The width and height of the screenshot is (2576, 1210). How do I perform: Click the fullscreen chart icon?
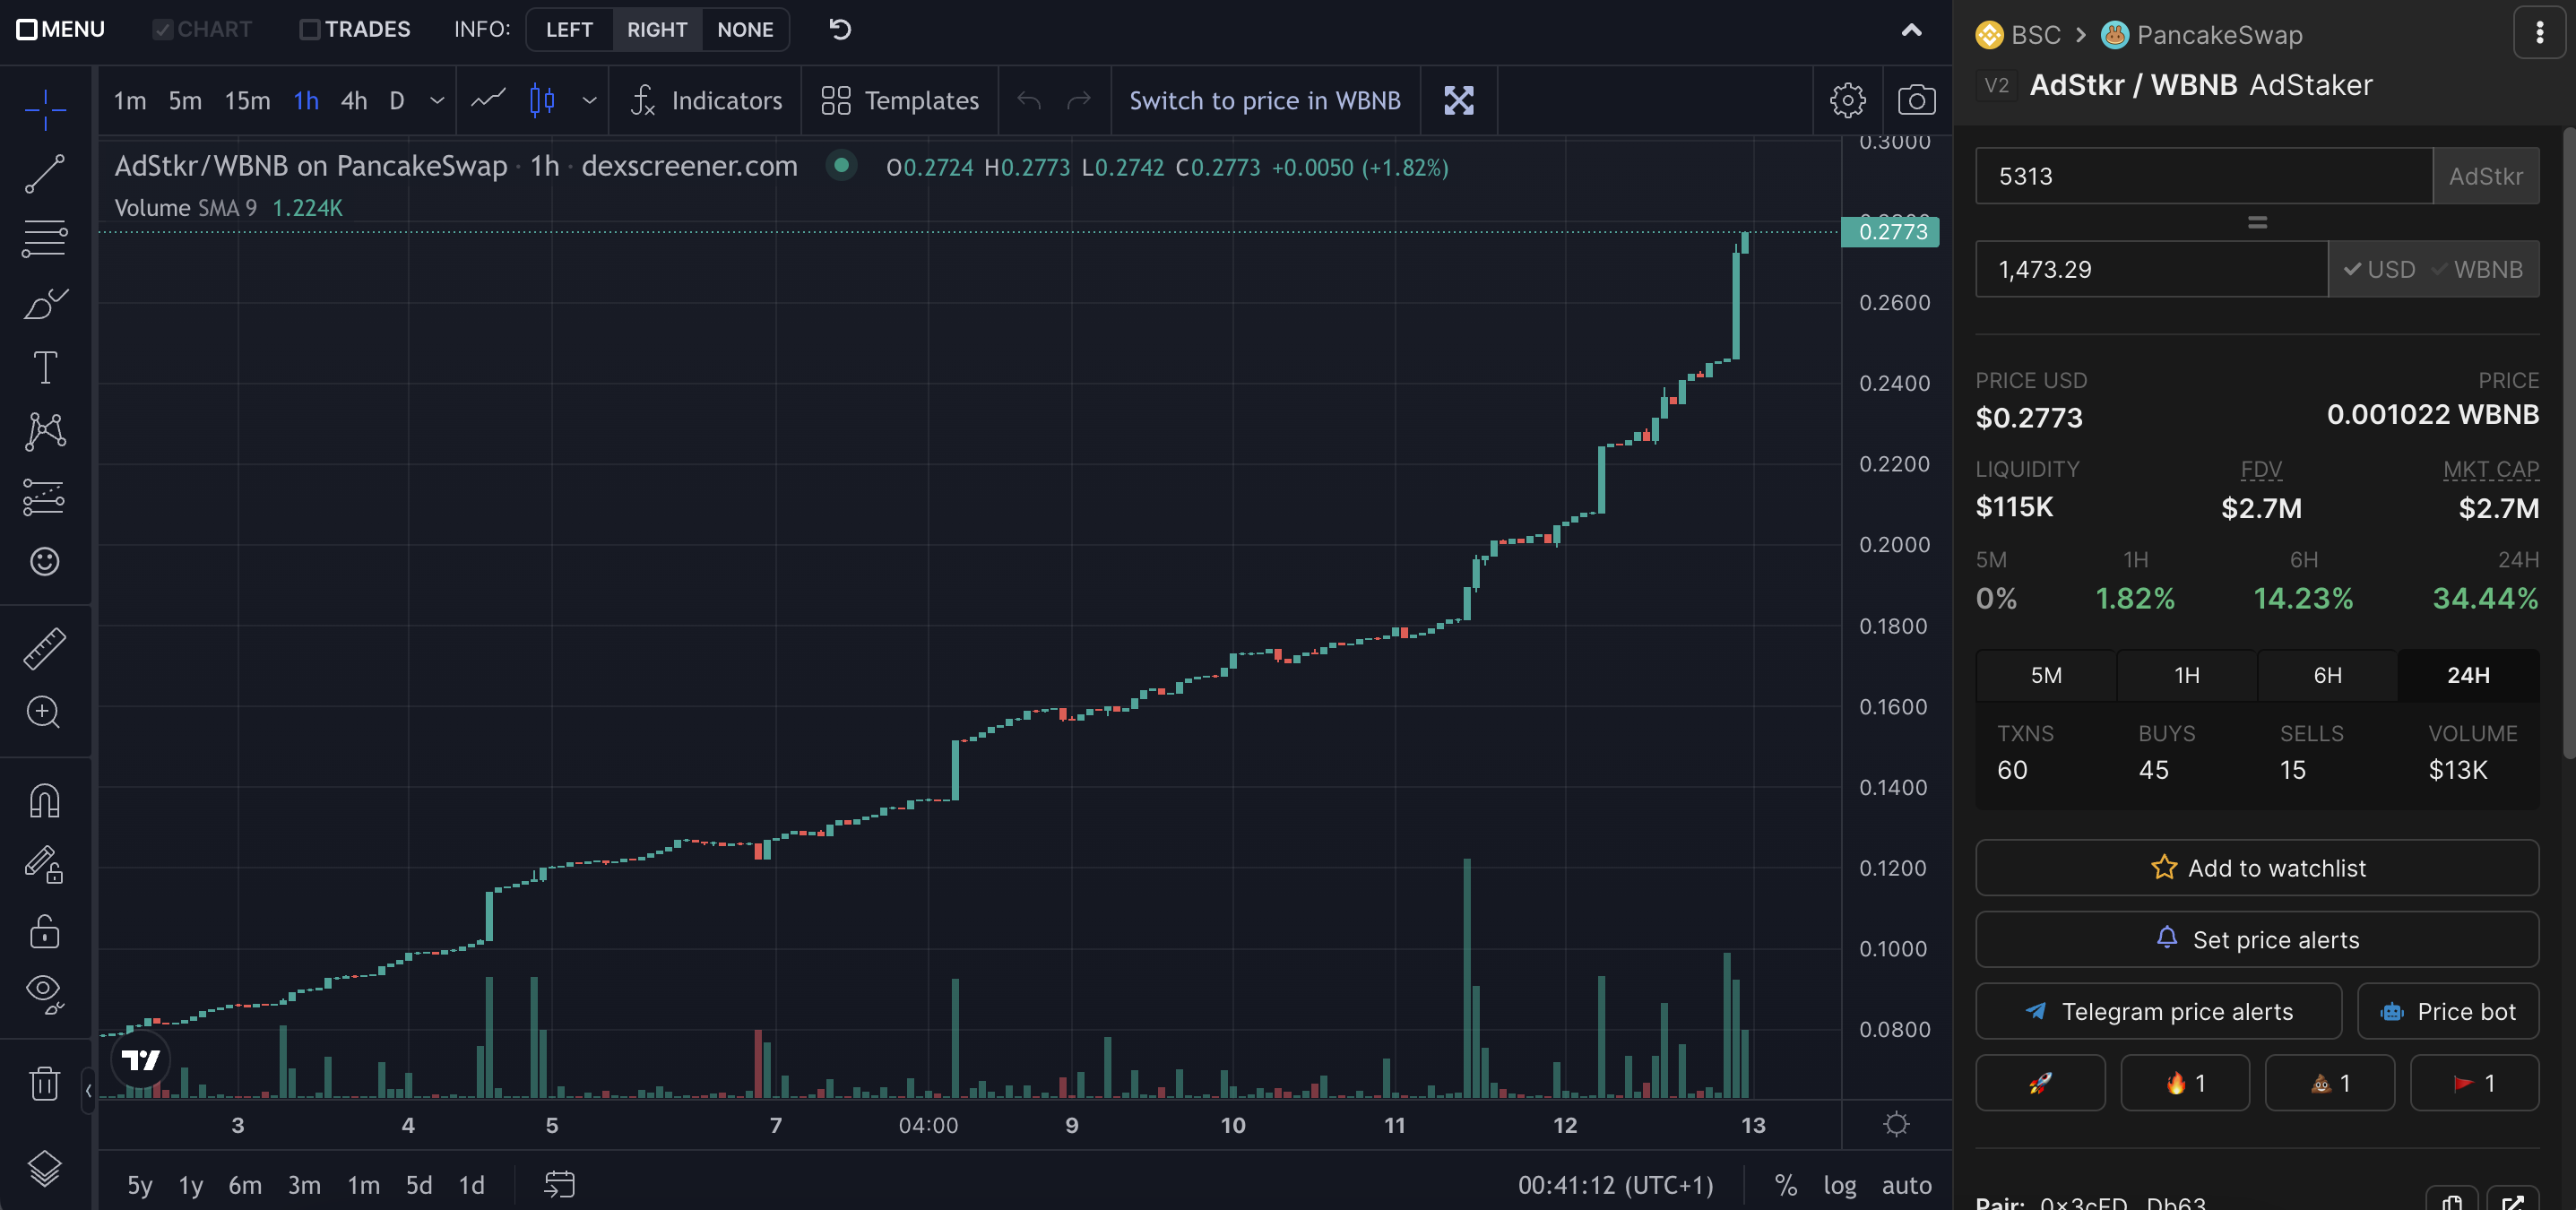(x=1458, y=100)
